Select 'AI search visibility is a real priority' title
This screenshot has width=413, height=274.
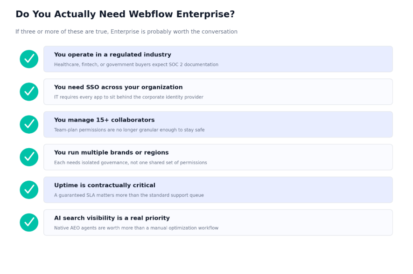pyautogui.click(x=112, y=218)
